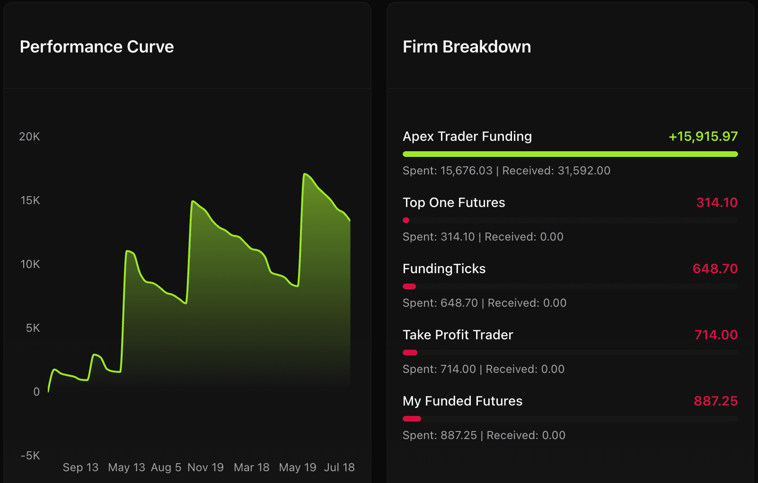Click the My Funded Futures progress bar

pyautogui.click(x=411, y=418)
